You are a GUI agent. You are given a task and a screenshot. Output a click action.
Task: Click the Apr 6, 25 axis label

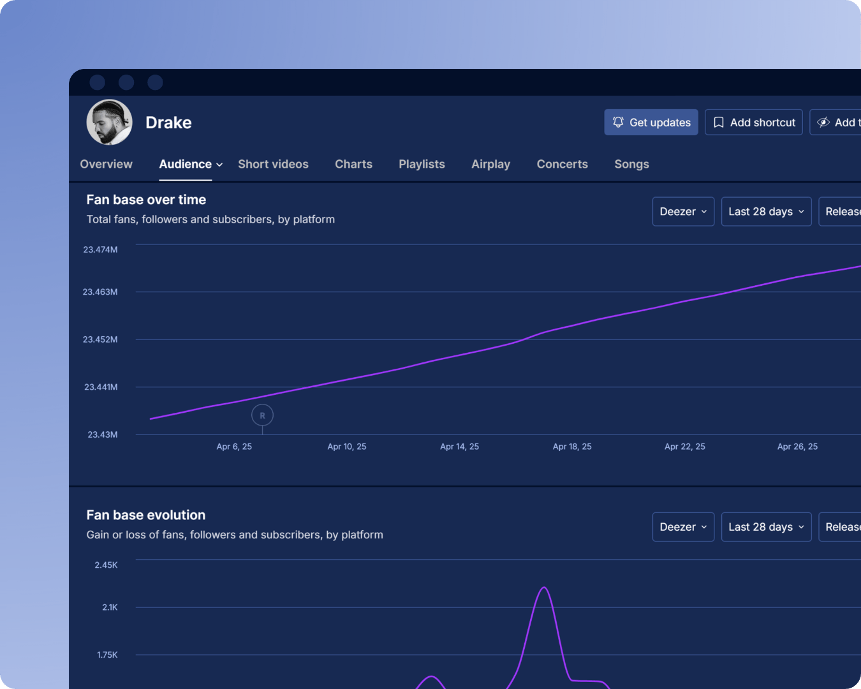point(234,447)
